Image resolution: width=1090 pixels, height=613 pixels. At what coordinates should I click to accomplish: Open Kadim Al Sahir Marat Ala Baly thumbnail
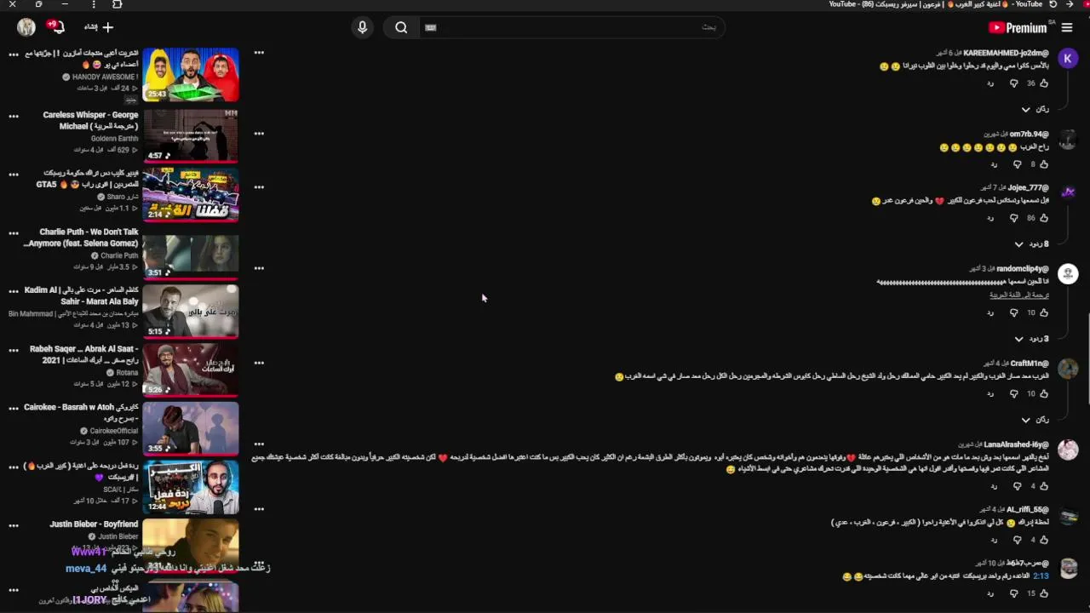[191, 312]
